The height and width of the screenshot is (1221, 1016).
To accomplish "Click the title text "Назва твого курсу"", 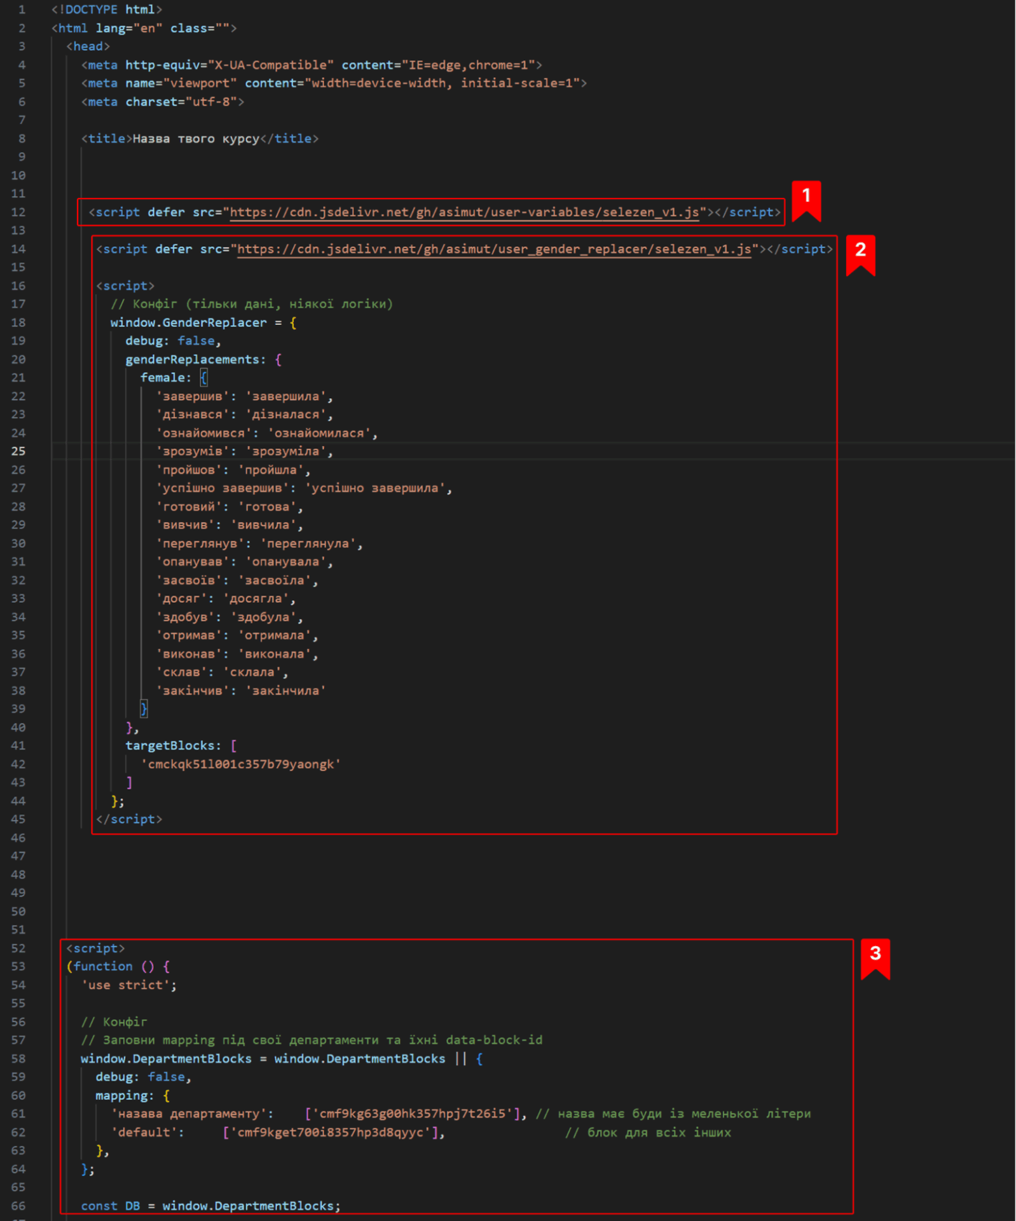I will (x=196, y=139).
